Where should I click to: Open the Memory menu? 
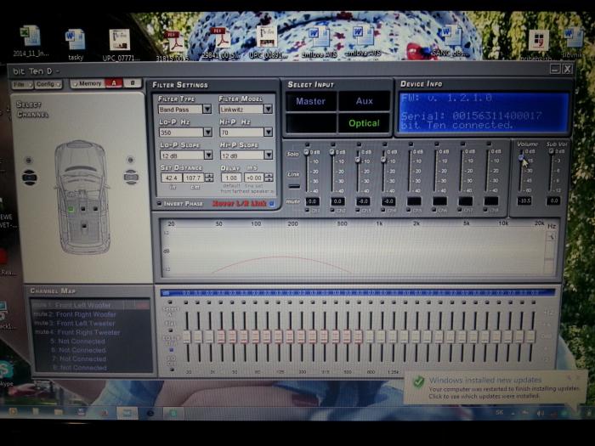88,83
